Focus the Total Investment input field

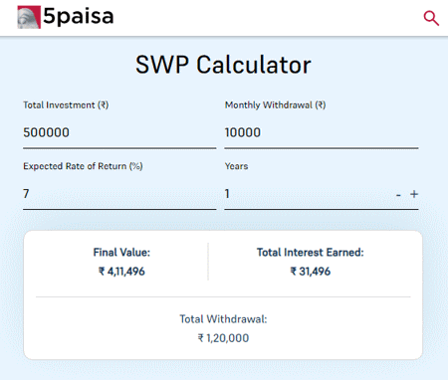(119, 132)
